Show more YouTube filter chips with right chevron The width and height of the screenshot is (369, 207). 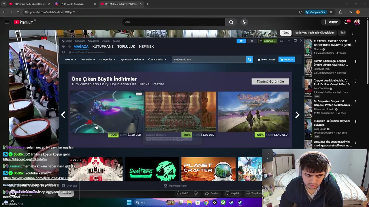(x=353, y=34)
